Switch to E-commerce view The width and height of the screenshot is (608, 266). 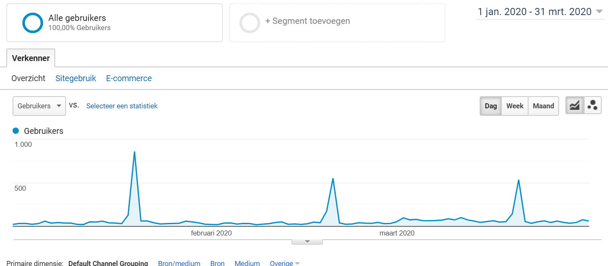(129, 78)
